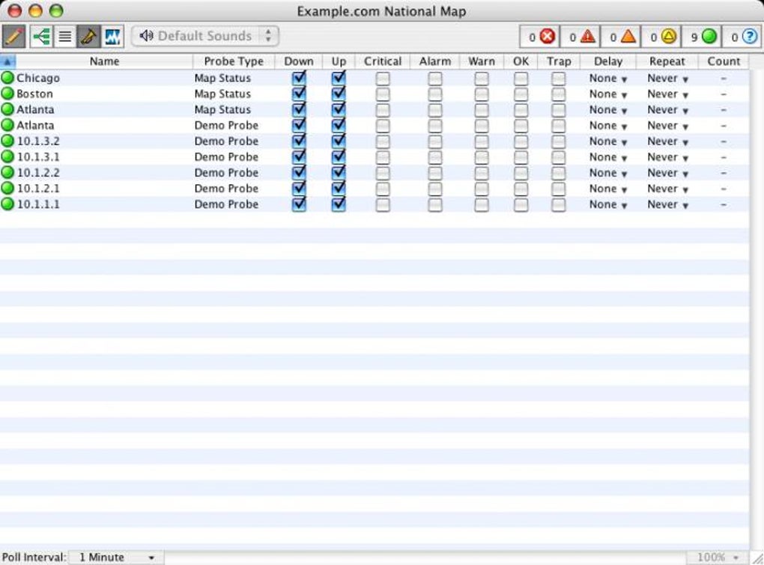
Task: Open the Delay dropdown for 10.1.2.1
Action: [607, 189]
